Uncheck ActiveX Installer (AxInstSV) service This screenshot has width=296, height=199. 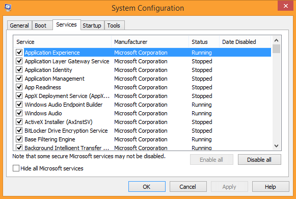pos(19,122)
